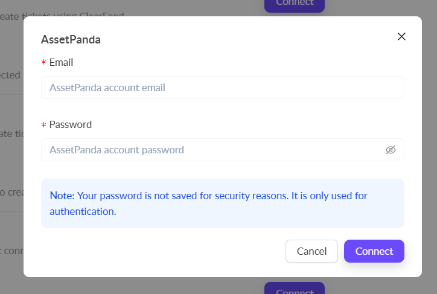The image size is (437, 294).
Task: Click into the AssetPanda account password field
Action: tap(211, 150)
